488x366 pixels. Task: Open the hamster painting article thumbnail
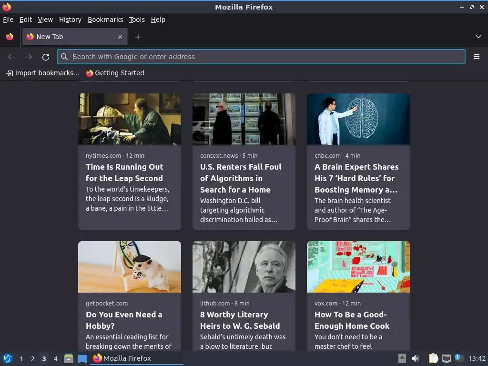[x=130, y=267]
